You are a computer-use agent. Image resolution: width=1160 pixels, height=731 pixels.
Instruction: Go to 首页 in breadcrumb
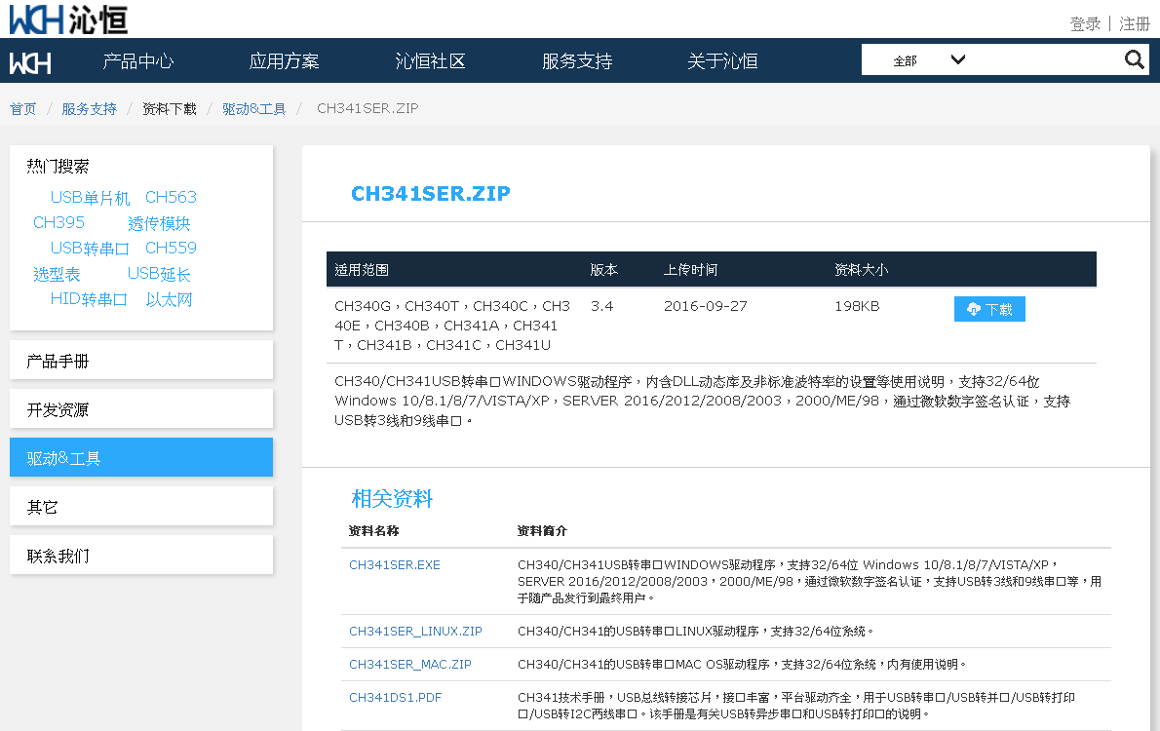23,109
